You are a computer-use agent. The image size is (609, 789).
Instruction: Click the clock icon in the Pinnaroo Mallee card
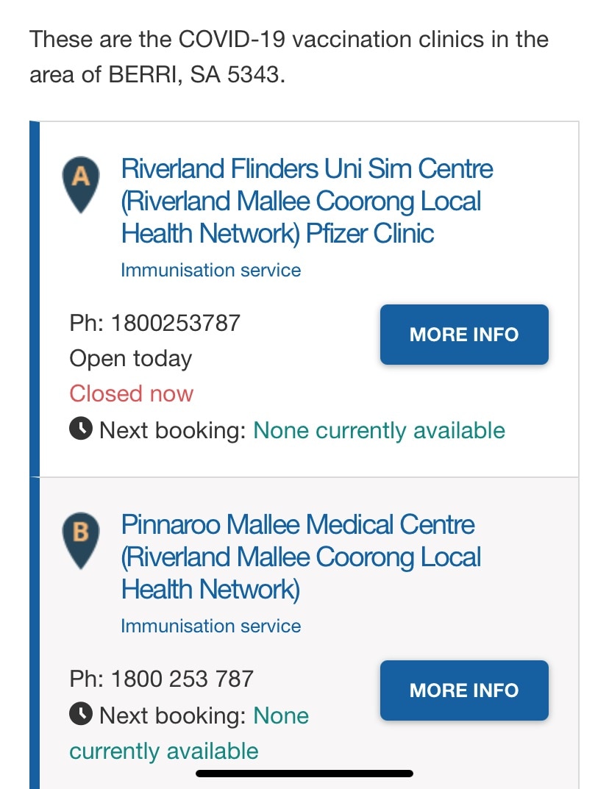[x=81, y=713]
